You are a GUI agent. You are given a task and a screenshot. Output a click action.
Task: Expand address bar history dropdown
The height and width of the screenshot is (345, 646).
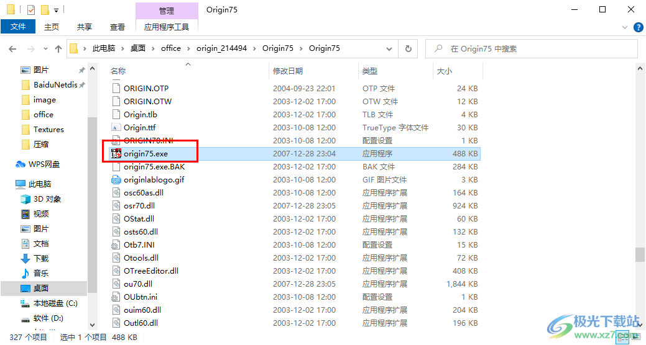click(389, 49)
